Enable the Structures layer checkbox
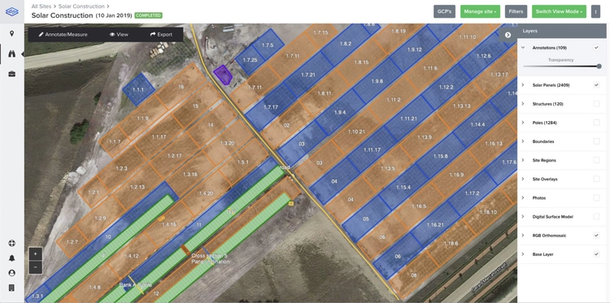This screenshot has width=610, height=303. (x=596, y=104)
